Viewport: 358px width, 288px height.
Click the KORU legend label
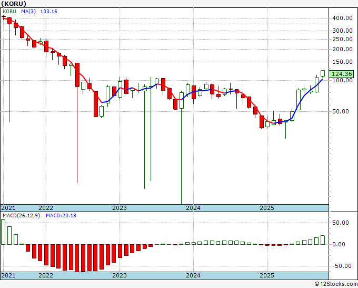tap(9, 12)
